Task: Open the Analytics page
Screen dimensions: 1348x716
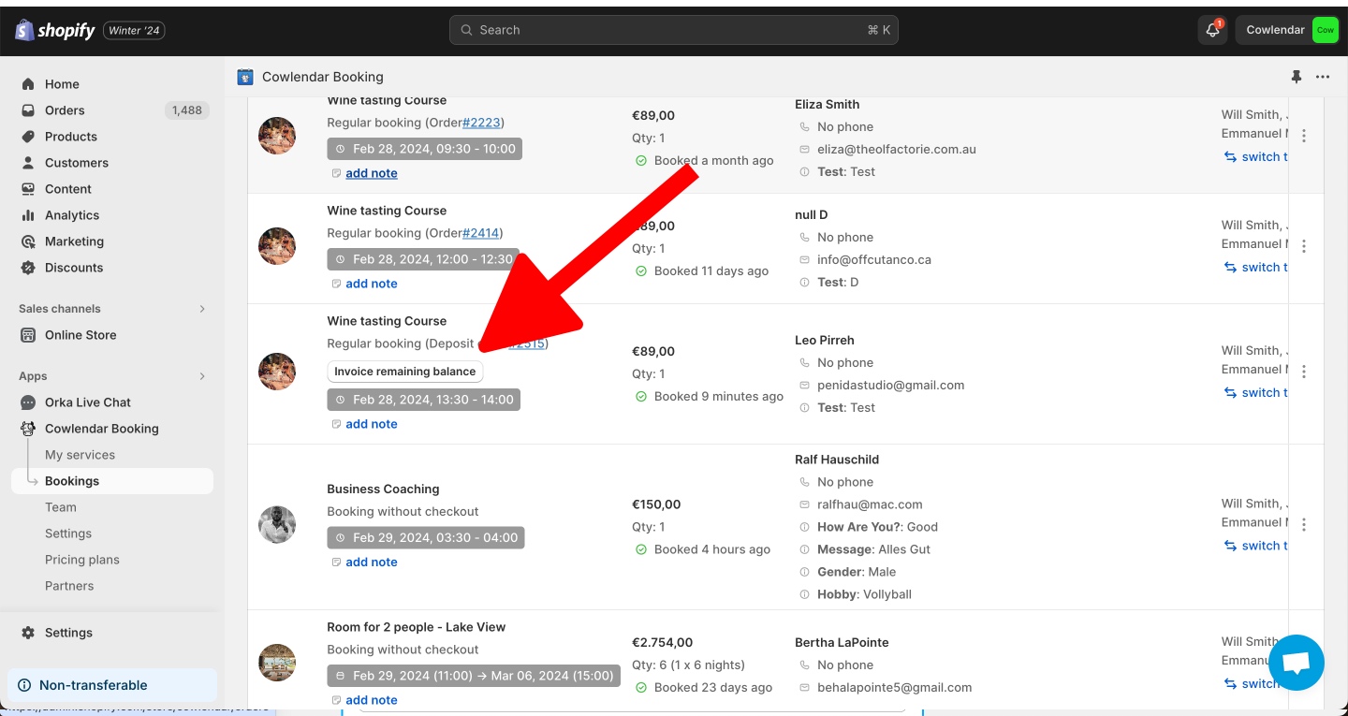Action: [x=71, y=215]
